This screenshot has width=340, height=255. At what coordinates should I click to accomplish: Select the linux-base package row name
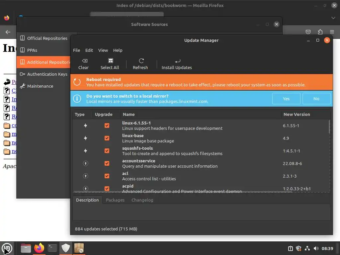point(133,135)
